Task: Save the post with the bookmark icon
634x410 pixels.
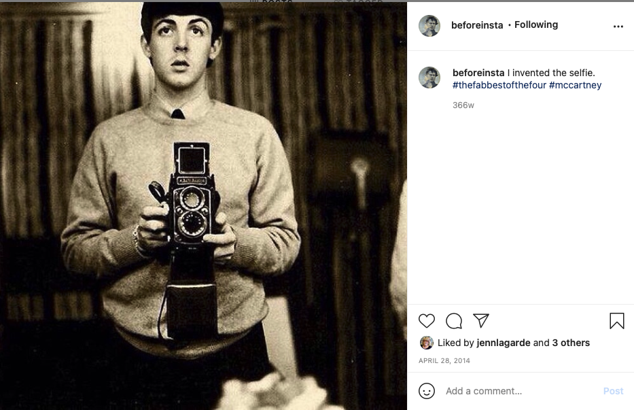Action: pyautogui.click(x=616, y=320)
